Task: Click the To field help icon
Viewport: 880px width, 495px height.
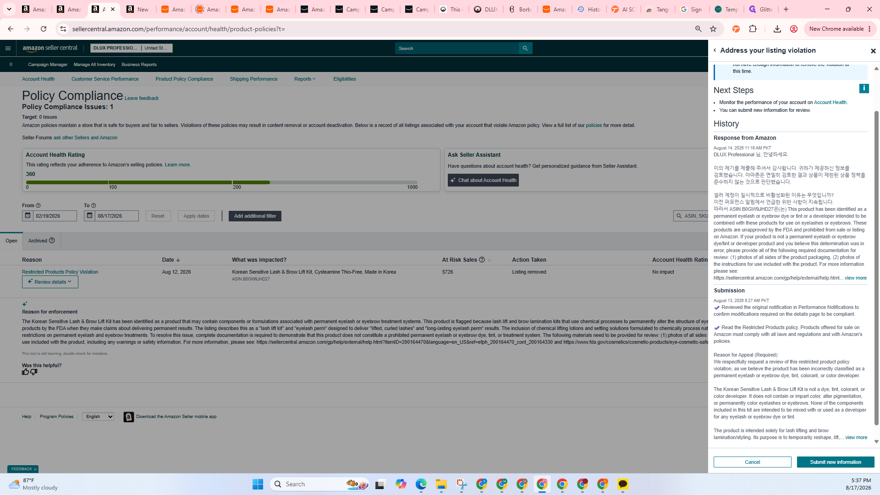Action: pos(93,206)
